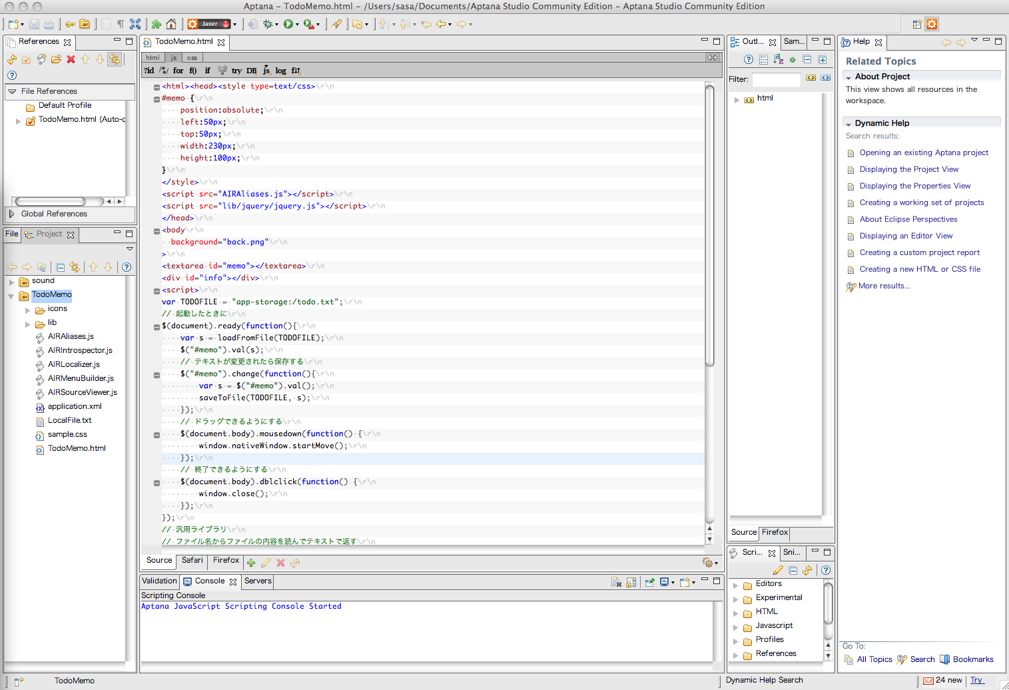Toggle link with editor in References panel

point(115,59)
